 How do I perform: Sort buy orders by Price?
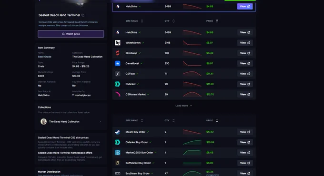click(x=212, y=120)
